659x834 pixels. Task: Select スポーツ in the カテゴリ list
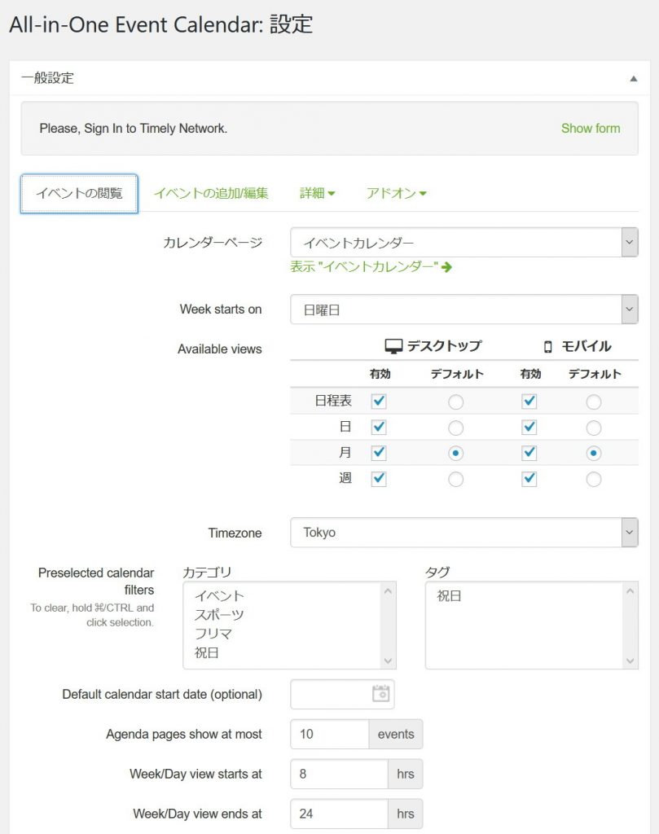tap(219, 615)
